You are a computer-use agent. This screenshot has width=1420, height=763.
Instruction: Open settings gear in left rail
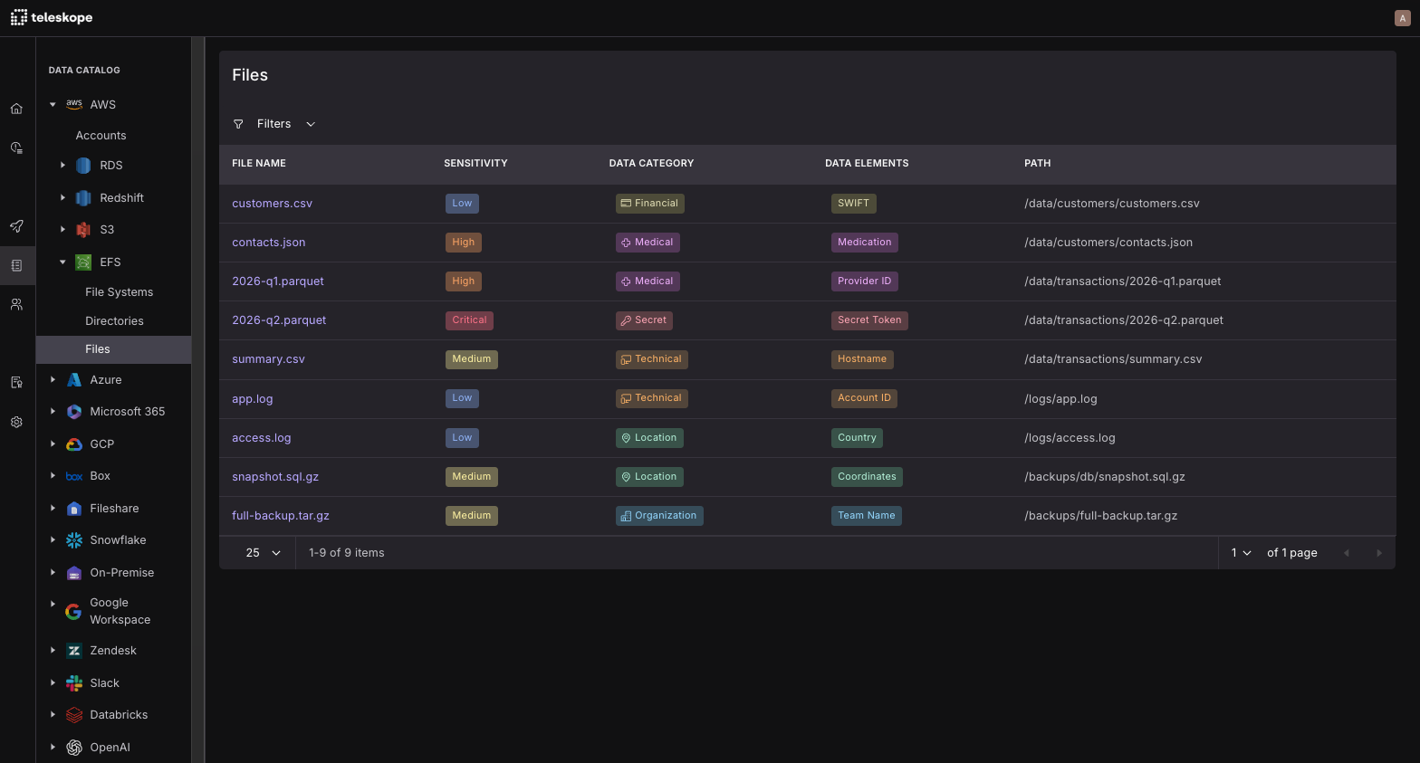(16, 422)
